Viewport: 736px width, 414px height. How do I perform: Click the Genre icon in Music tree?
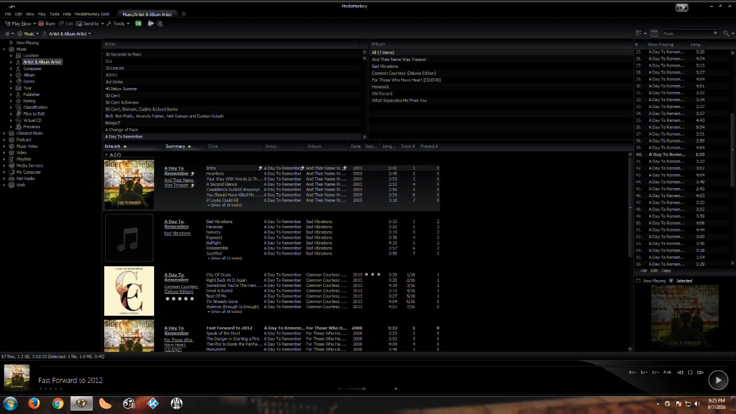[18, 82]
